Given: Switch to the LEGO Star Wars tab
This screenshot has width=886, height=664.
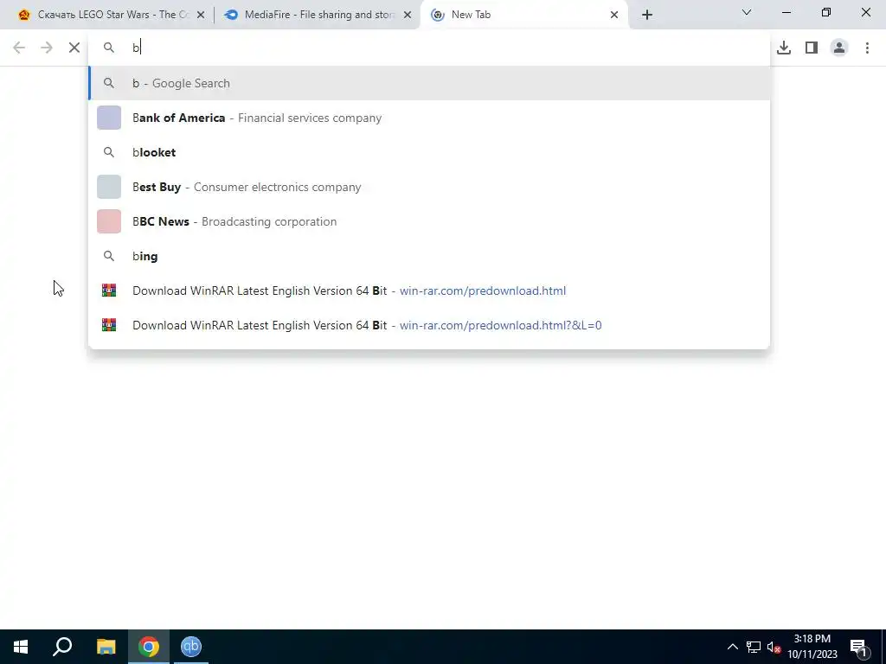Looking at the screenshot, I should [111, 15].
